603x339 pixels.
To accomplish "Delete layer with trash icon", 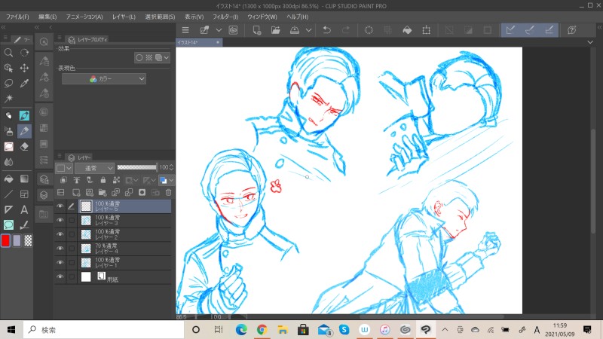I will click(168, 193).
